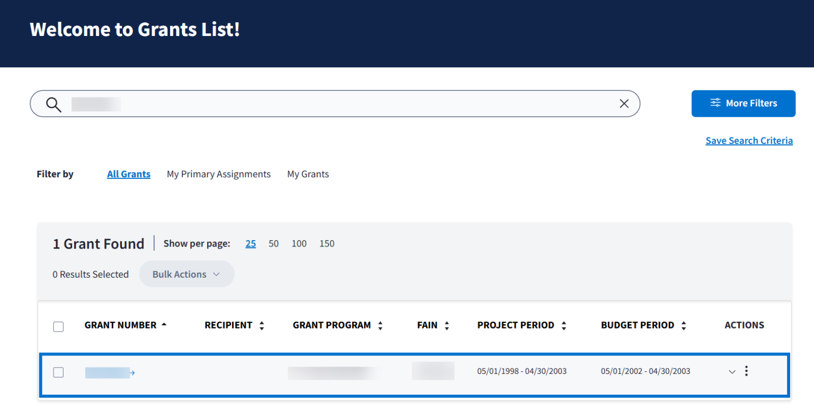Clear the search field with X icon
The height and width of the screenshot is (420, 814).
[x=624, y=104]
